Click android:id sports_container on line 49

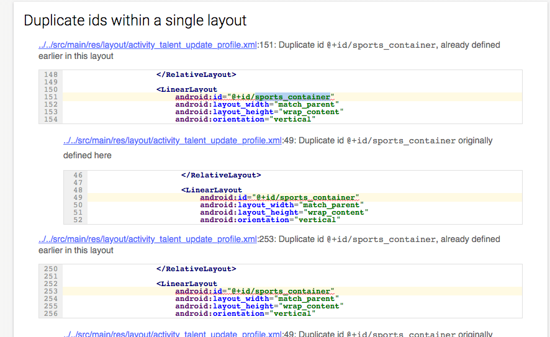[279, 197]
